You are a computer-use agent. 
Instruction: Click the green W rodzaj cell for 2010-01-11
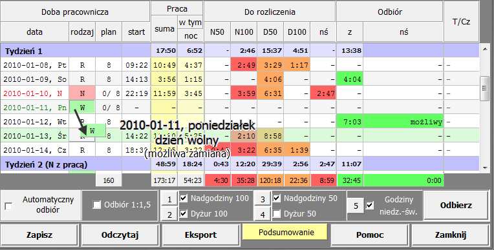82,108
